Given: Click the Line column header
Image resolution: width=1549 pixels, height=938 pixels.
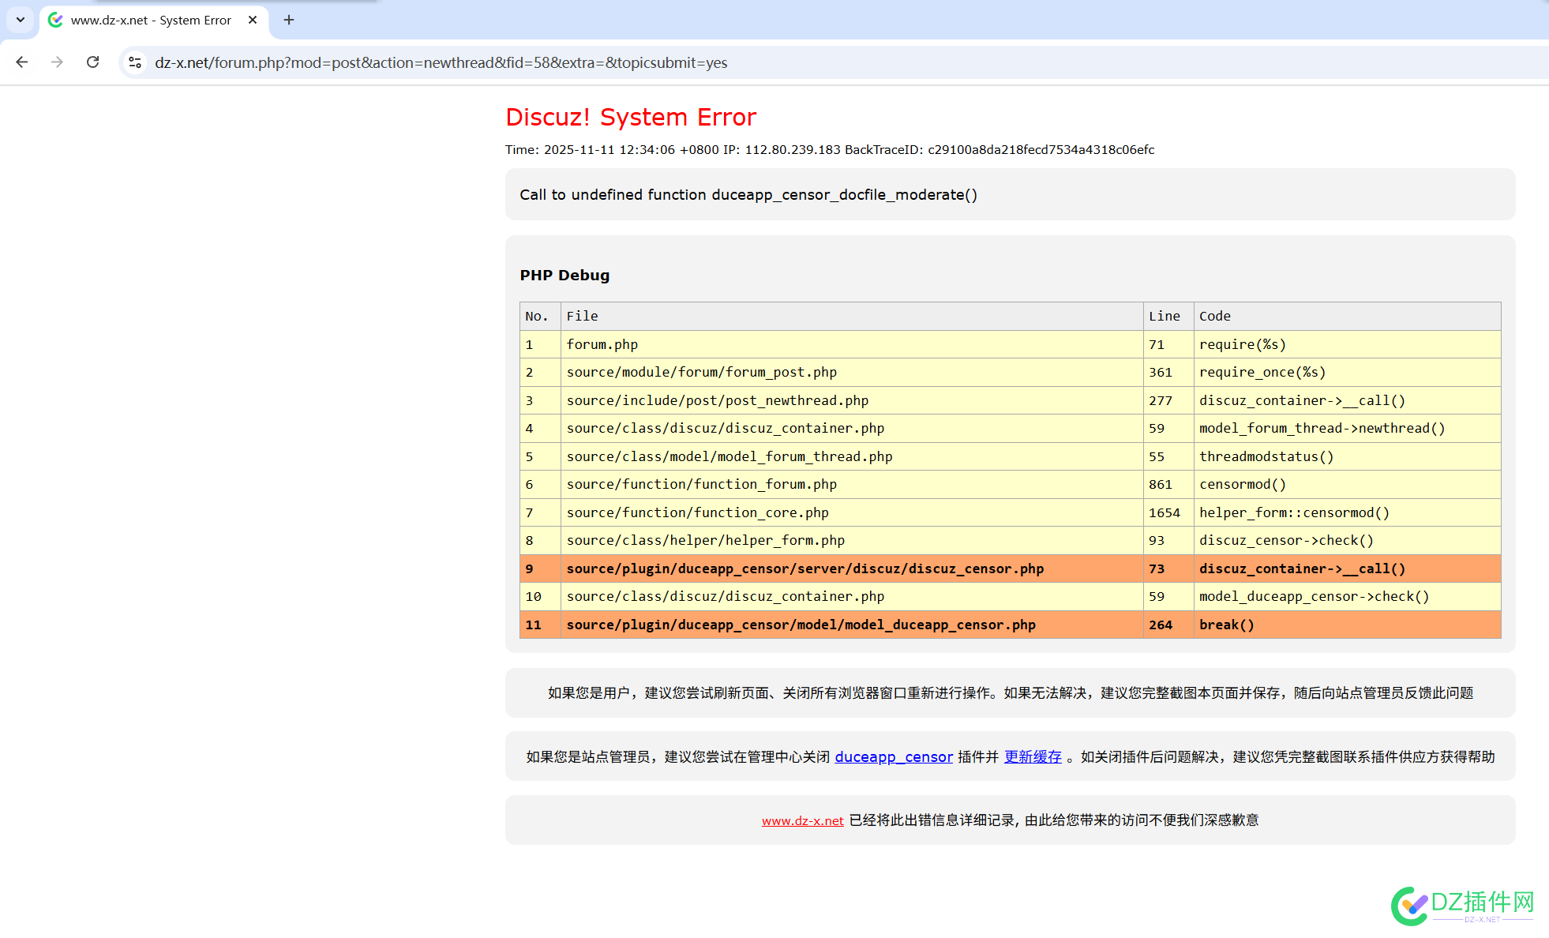Looking at the screenshot, I should coord(1165,316).
